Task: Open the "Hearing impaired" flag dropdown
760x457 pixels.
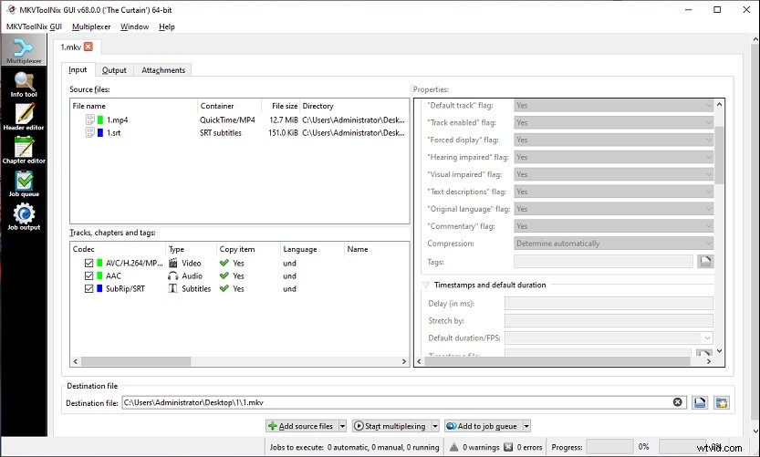Action: tap(614, 157)
